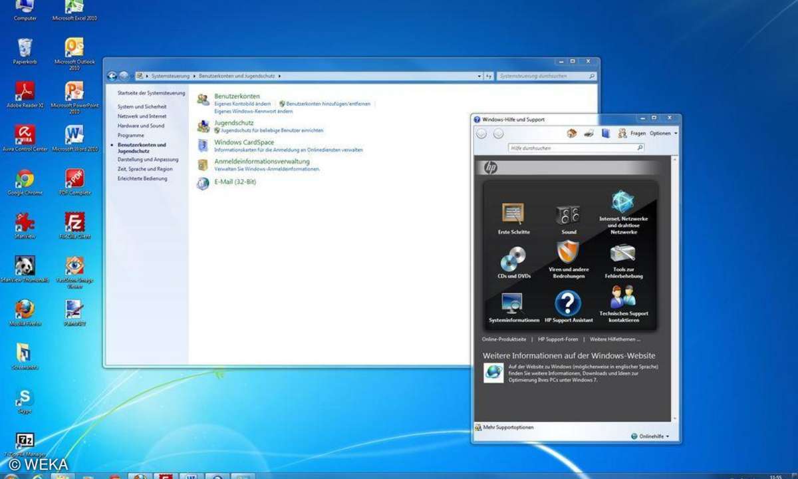Screen dimensions: 798x479
Task: Click the help window vertical scrollbar
Action: click(676, 287)
